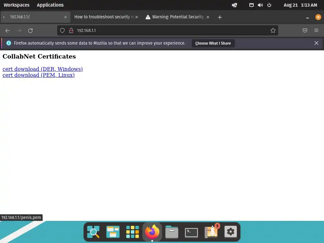Viewport: 324px width, 243px height.
Task: Click the Firefox icon in the dock
Action: pos(152,232)
